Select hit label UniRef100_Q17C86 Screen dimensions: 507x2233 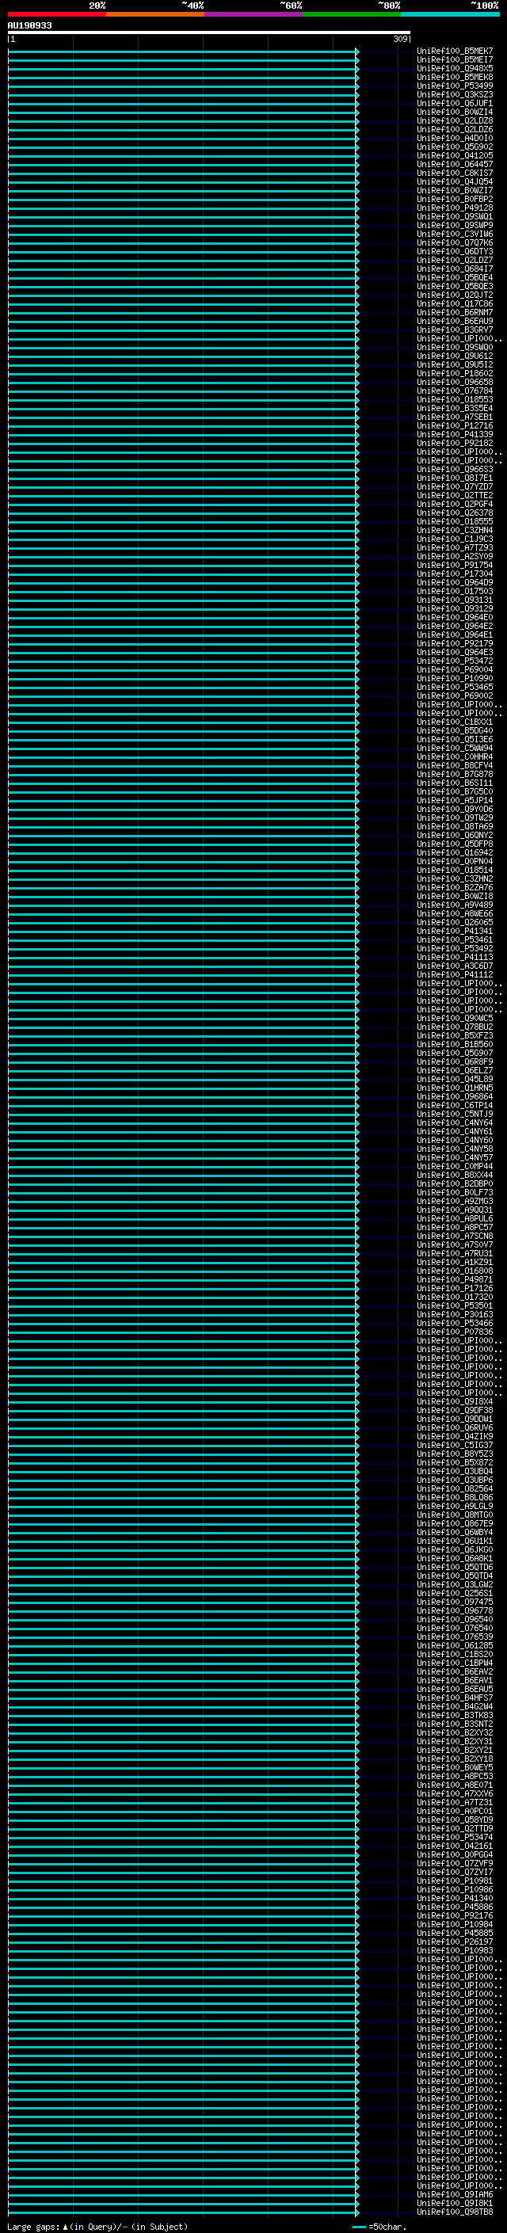[x=455, y=303]
